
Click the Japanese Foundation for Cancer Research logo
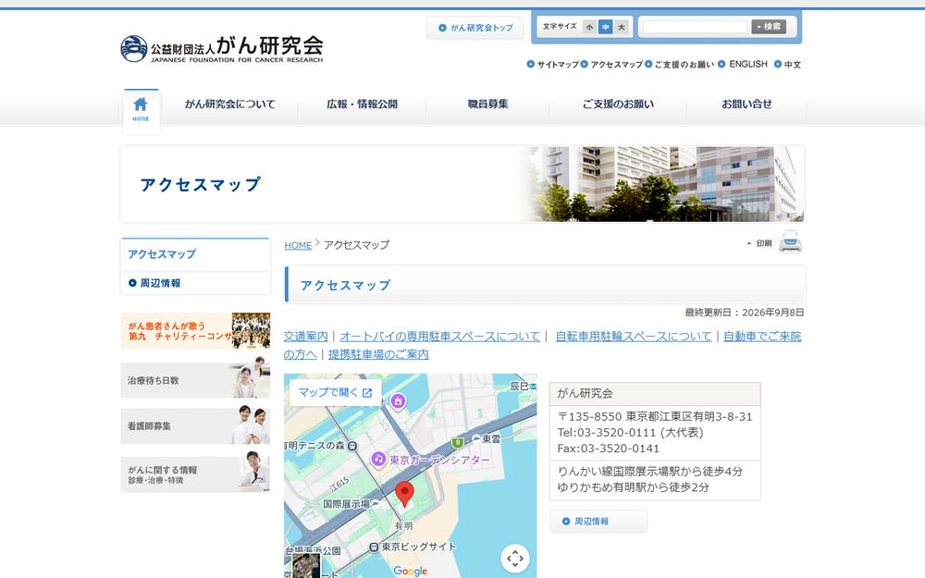click(222, 49)
